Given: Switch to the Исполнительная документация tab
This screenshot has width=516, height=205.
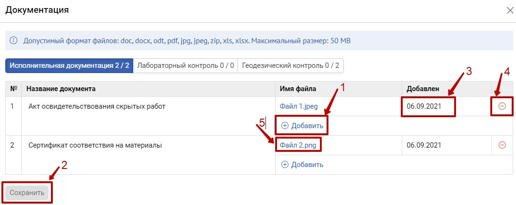Looking at the screenshot, I should 69,66.
